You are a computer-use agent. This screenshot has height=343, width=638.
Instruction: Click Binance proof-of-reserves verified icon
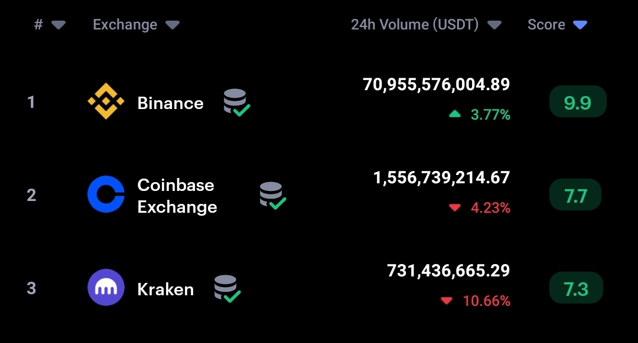coord(236,103)
